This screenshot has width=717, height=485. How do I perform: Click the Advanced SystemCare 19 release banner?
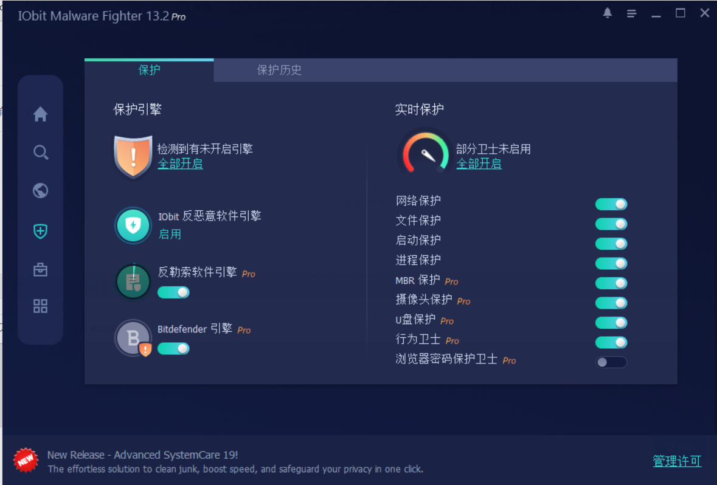pyautogui.click(x=142, y=455)
